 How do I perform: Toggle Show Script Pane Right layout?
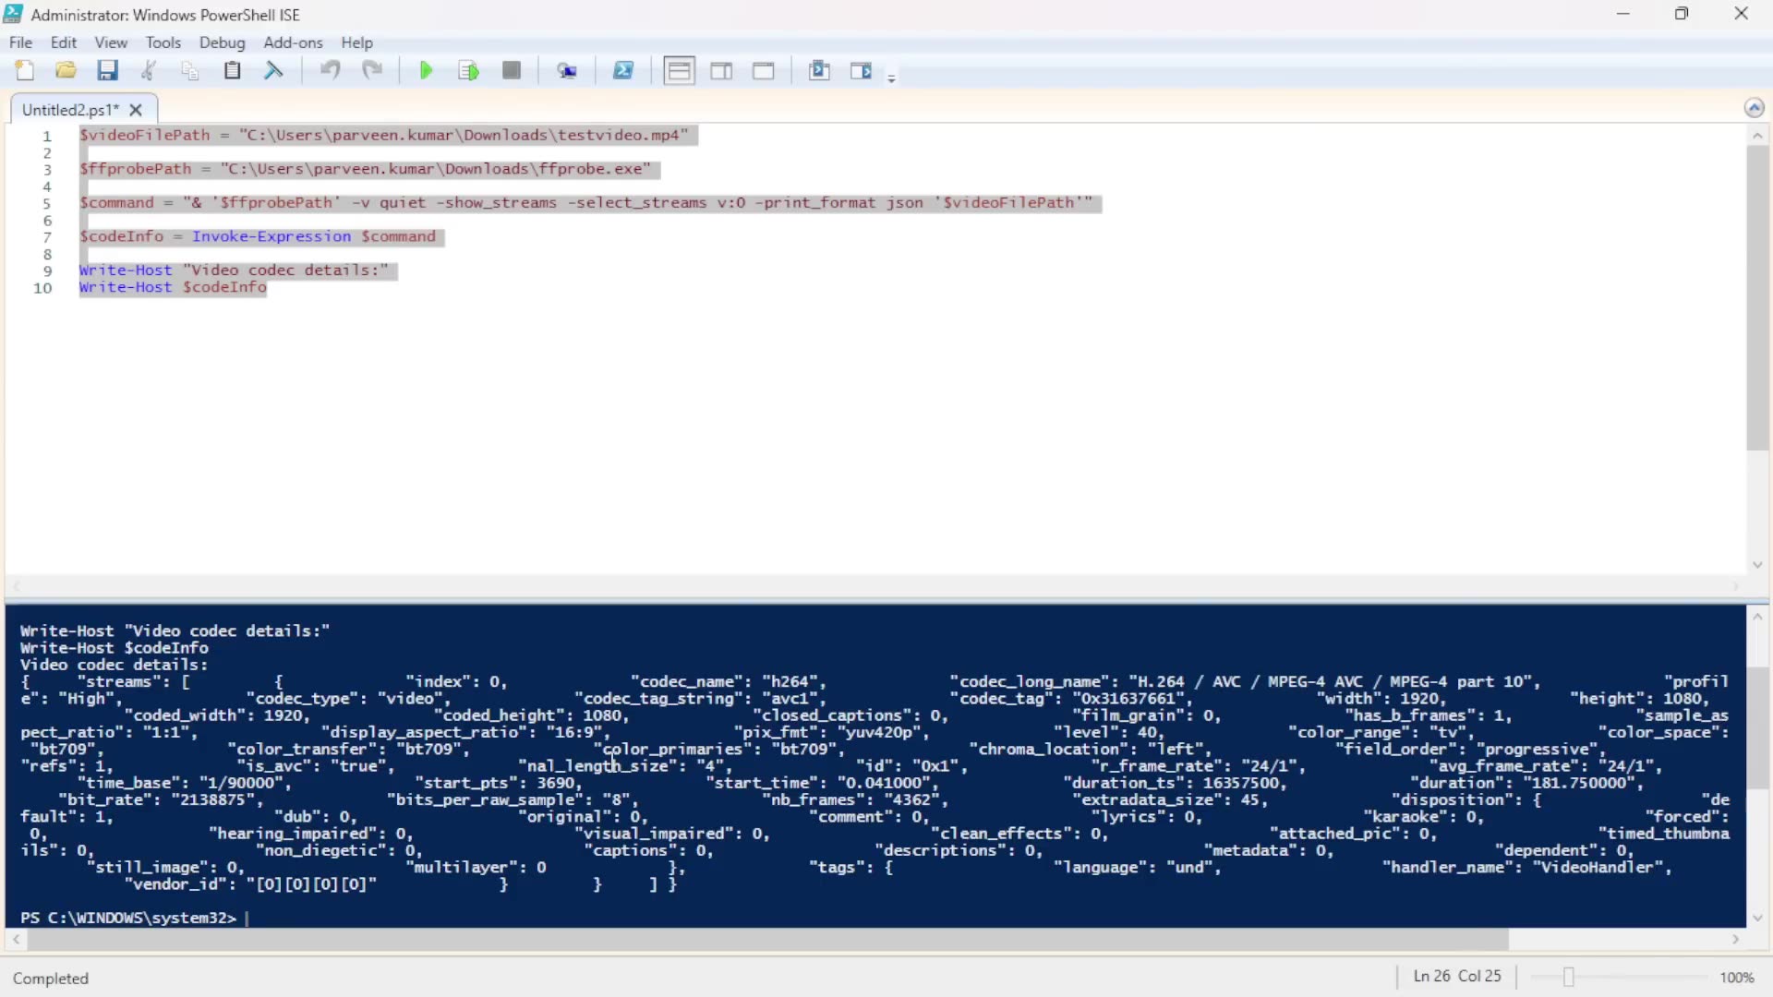[721, 70]
